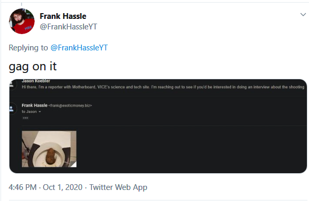Viewport: 309px width, 201px height.
Task: Open the embedded email screenshot image
Action: coord(158,126)
